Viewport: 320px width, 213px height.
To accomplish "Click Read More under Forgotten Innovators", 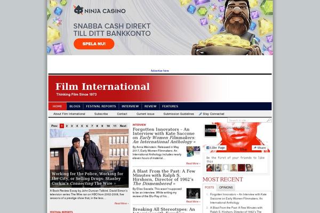I will point(193,163).
